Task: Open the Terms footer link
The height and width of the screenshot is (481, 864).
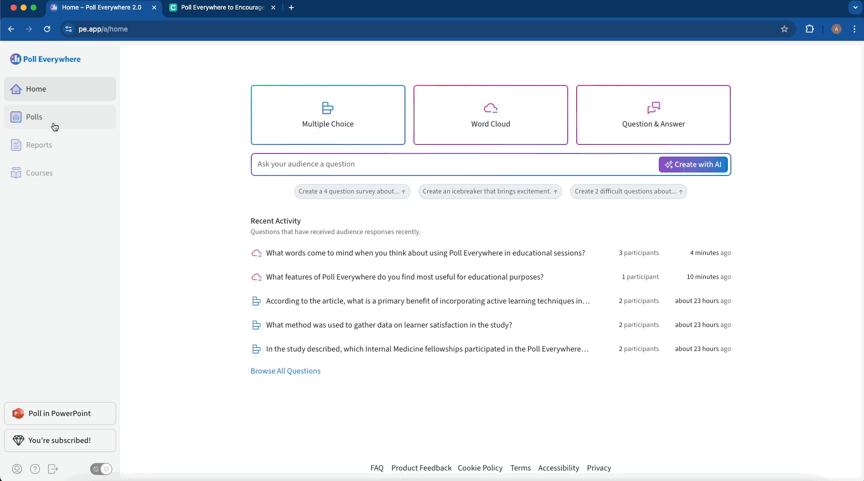Action: tap(521, 468)
